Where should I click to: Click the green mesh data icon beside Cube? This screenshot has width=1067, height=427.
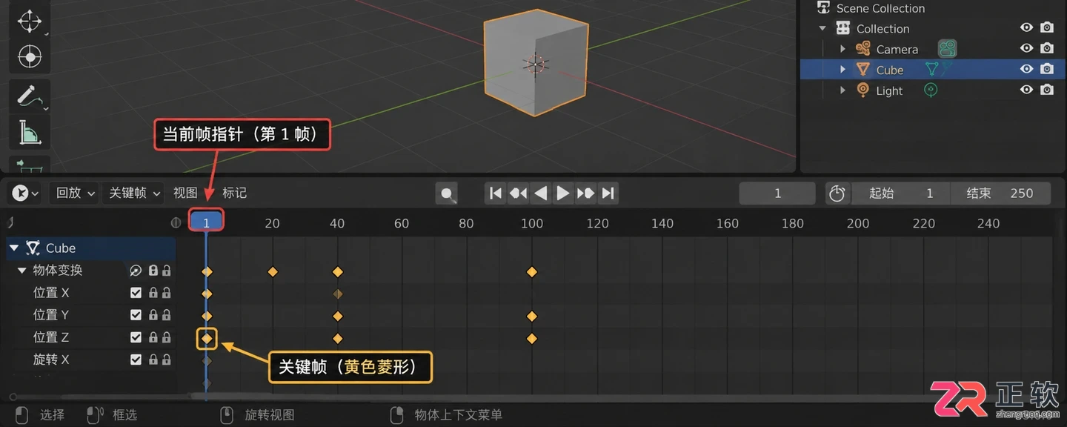[x=932, y=70]
